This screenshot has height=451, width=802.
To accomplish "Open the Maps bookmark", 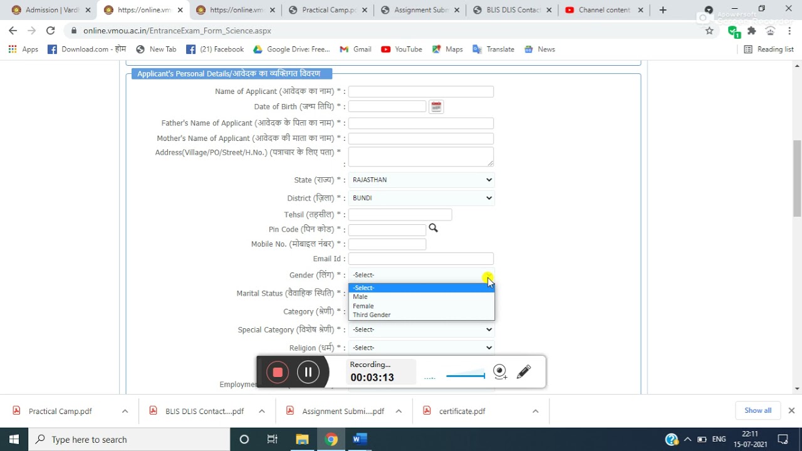I will click(447, 49).
